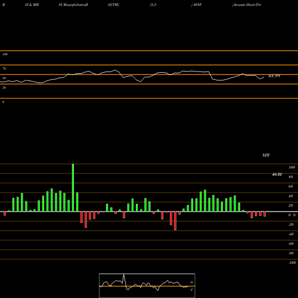Click the MR axis label '-100'
This screenshot has width=298, height=298.
[x=292, y=263]
